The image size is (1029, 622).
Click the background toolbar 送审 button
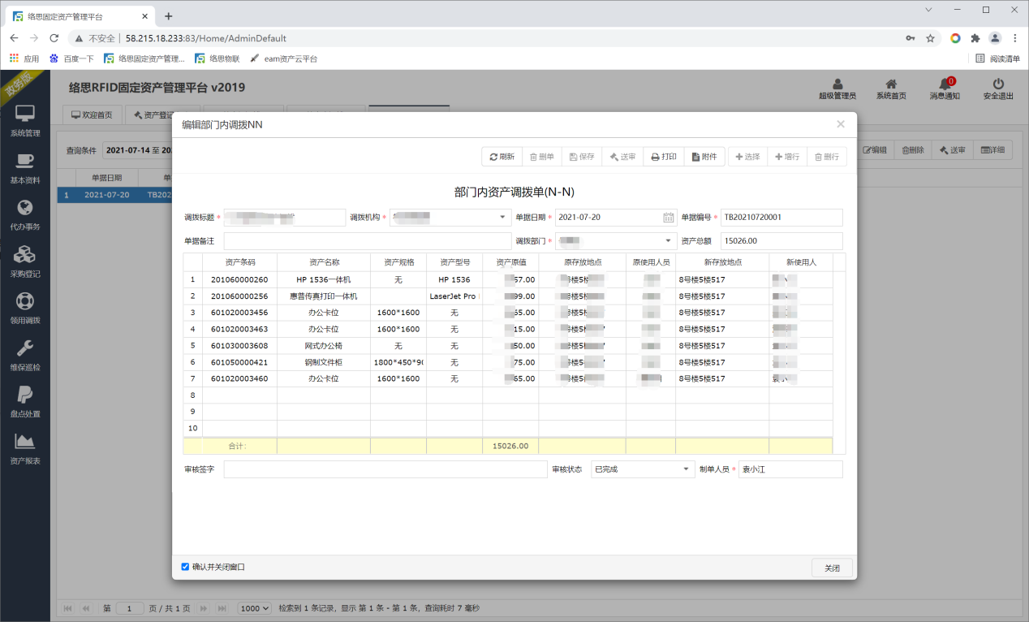point(953,150)
